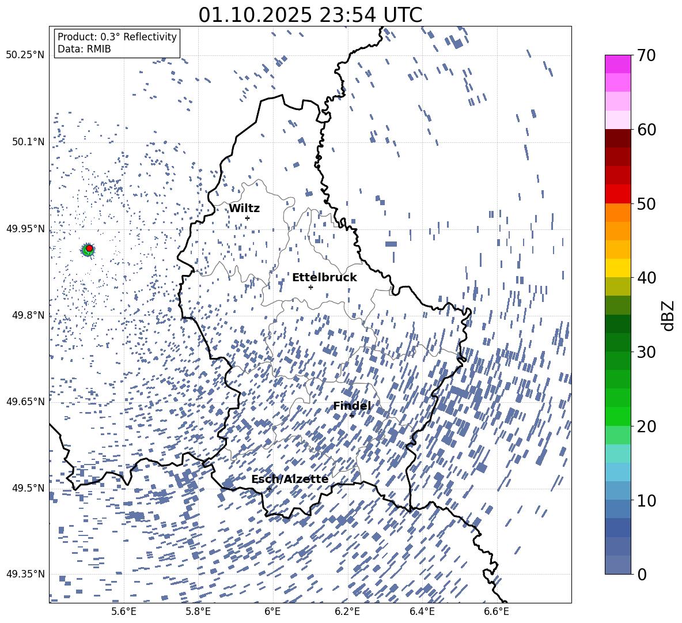Click the 49.35°N latitude tick label
Screen dimensions: 682x623
pyautogui.click(x=25, y=574)
